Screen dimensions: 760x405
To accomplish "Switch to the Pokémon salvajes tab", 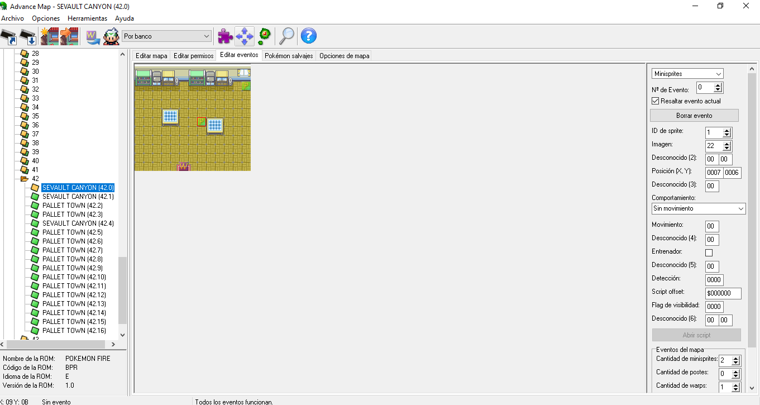I will pos(288,56).
